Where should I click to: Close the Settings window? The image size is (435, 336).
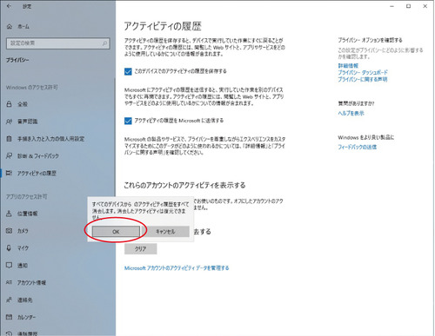[425, 6]
